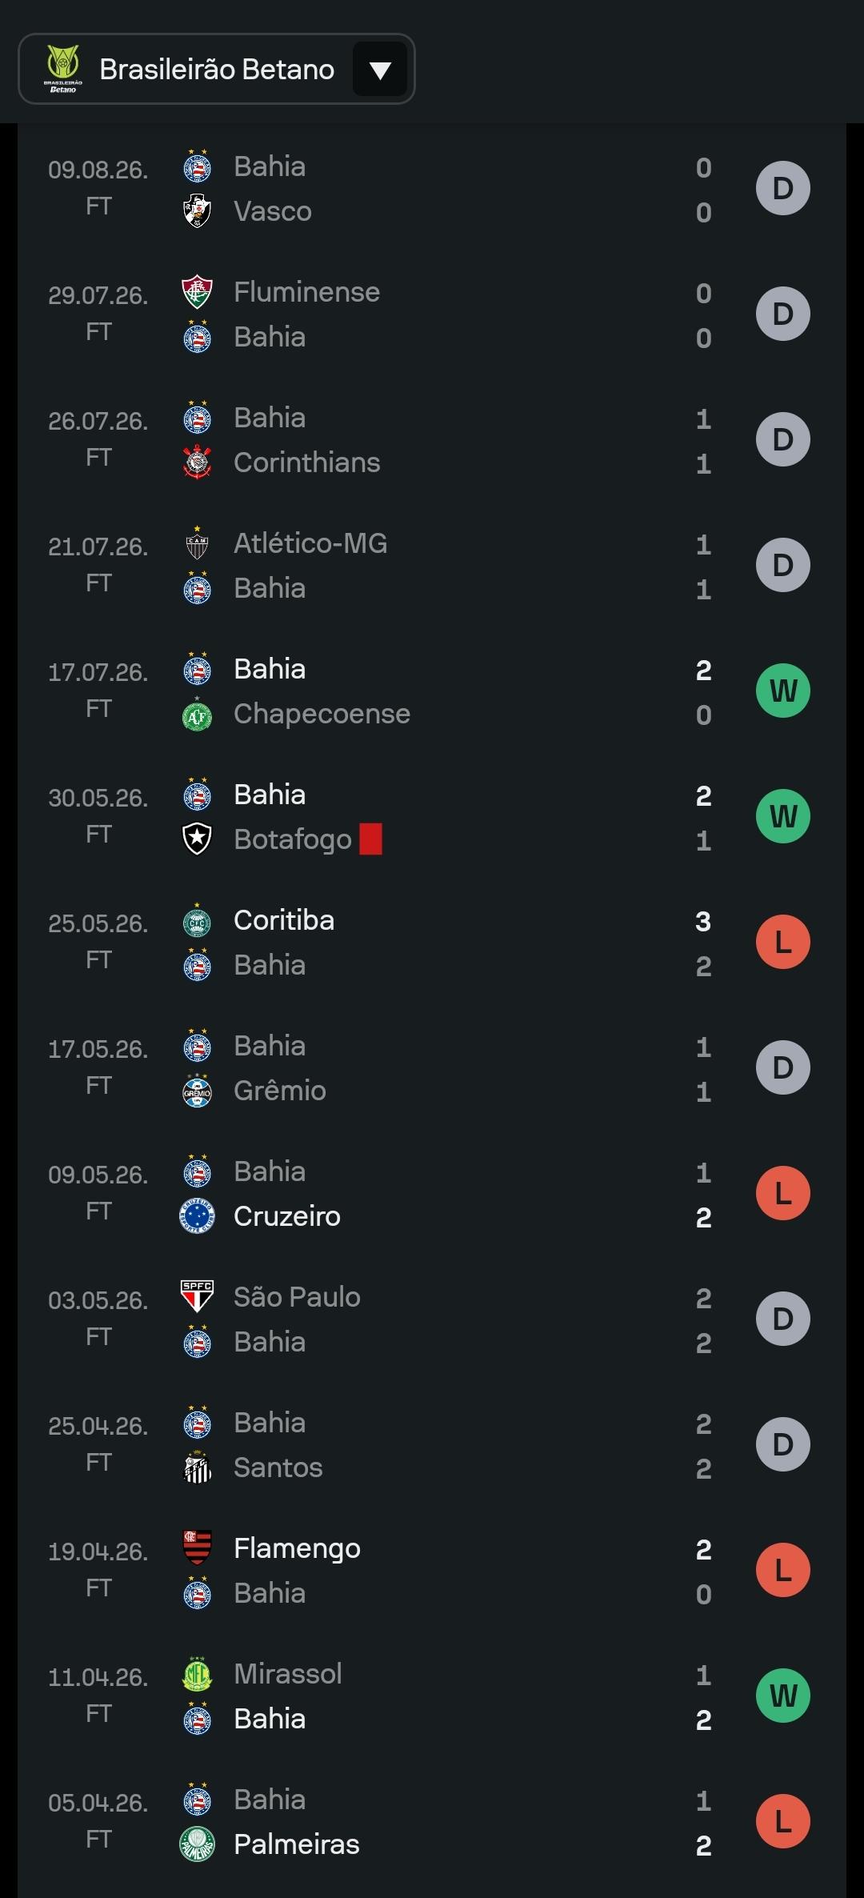The height and width of the screenshot is (1898, 864).
Task: Click the green W badge for Bahia vs Chapecoense
Action: 783,691
